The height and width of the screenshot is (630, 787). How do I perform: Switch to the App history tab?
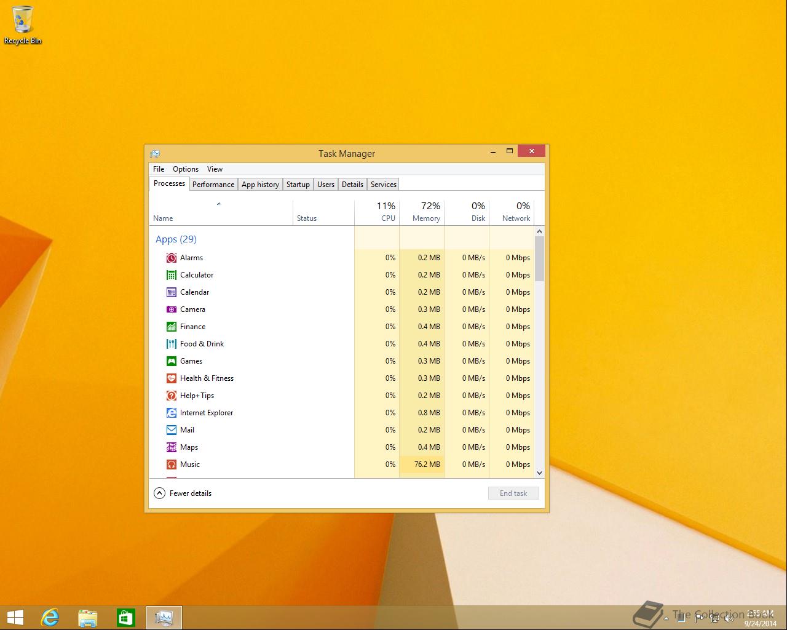point(260,185)
